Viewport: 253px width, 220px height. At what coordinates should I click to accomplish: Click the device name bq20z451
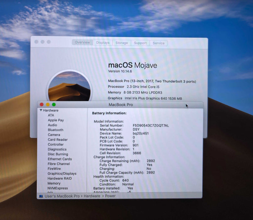(x=141, y=134)
